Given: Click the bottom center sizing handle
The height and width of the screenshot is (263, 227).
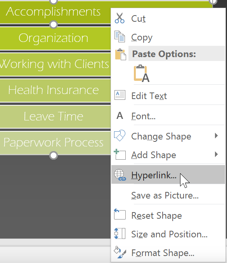Looking at the screenshot, I should [54, 155].
